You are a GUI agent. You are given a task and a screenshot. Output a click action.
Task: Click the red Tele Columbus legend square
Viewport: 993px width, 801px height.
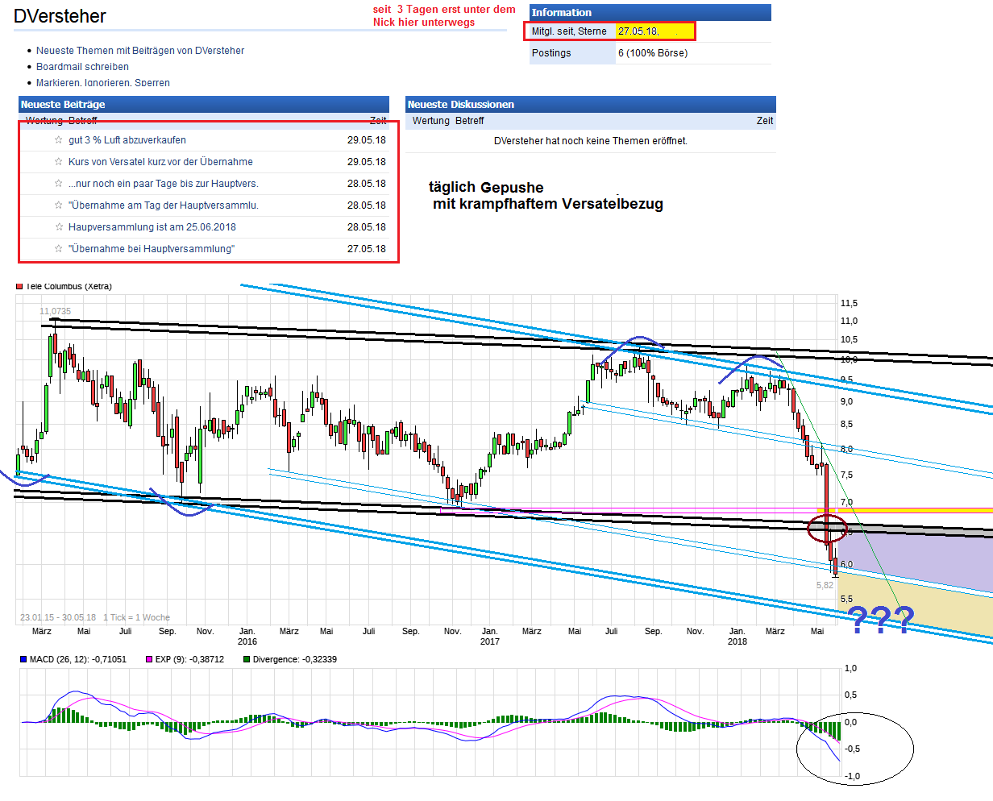19,286
